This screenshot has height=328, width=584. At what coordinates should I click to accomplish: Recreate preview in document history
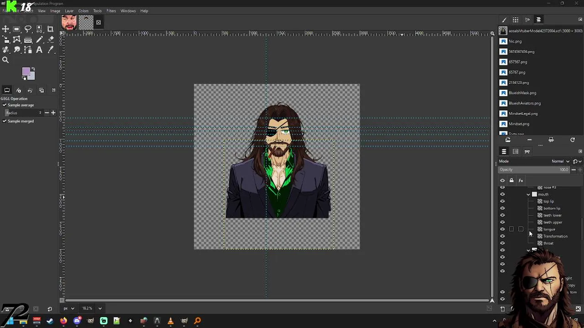[x=573, y=140]
